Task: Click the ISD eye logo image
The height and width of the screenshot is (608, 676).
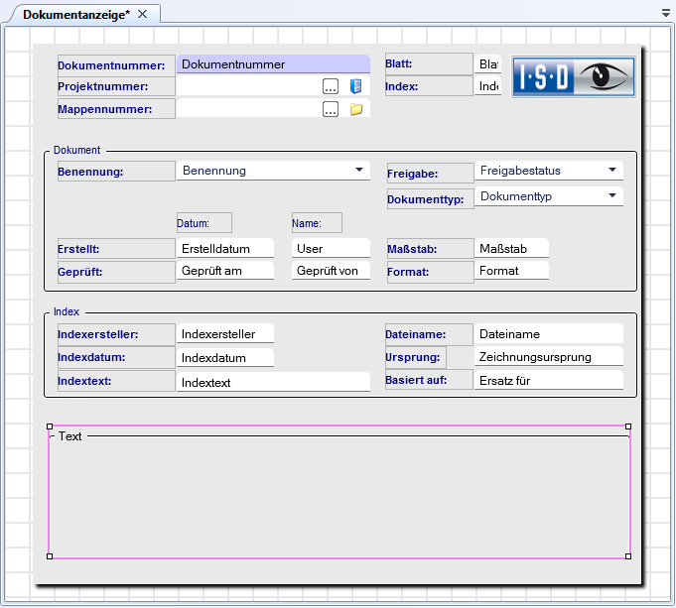Action: 574,76
